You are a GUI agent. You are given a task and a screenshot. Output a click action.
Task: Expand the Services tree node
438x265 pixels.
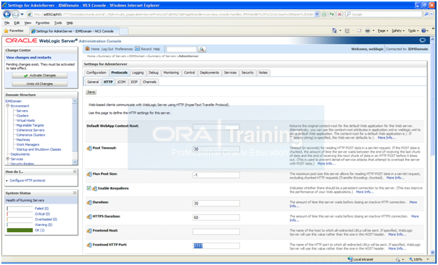click(8, 158)
